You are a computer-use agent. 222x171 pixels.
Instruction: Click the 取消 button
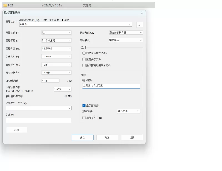click(x=107, y=138)
